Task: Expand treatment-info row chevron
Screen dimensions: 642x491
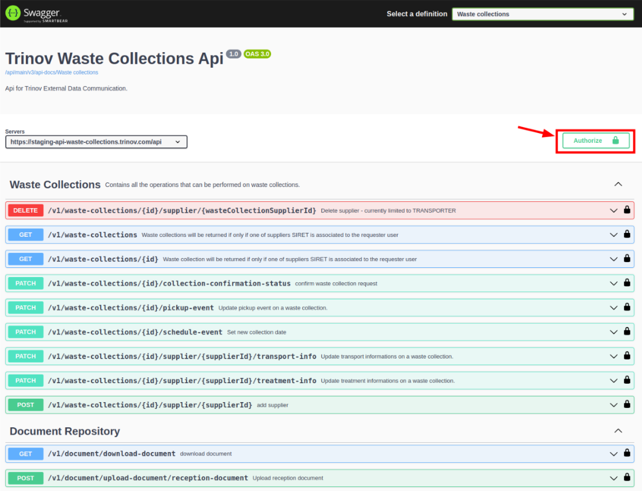Action: [613, 381]
